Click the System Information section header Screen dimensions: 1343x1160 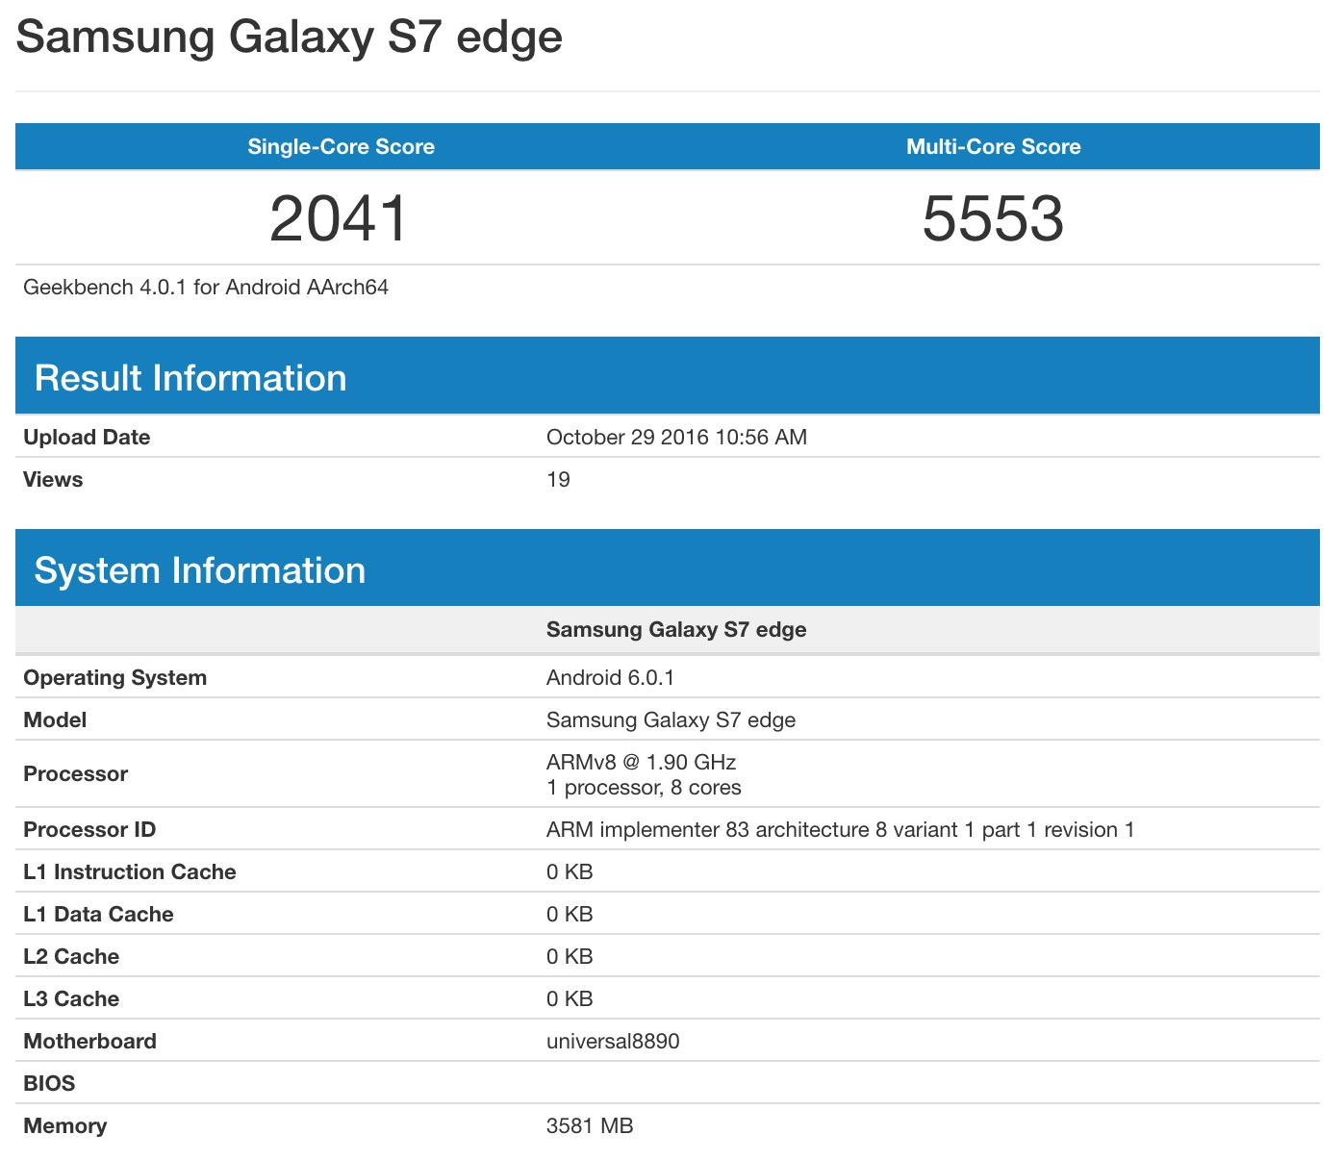[x=200, y=570]
